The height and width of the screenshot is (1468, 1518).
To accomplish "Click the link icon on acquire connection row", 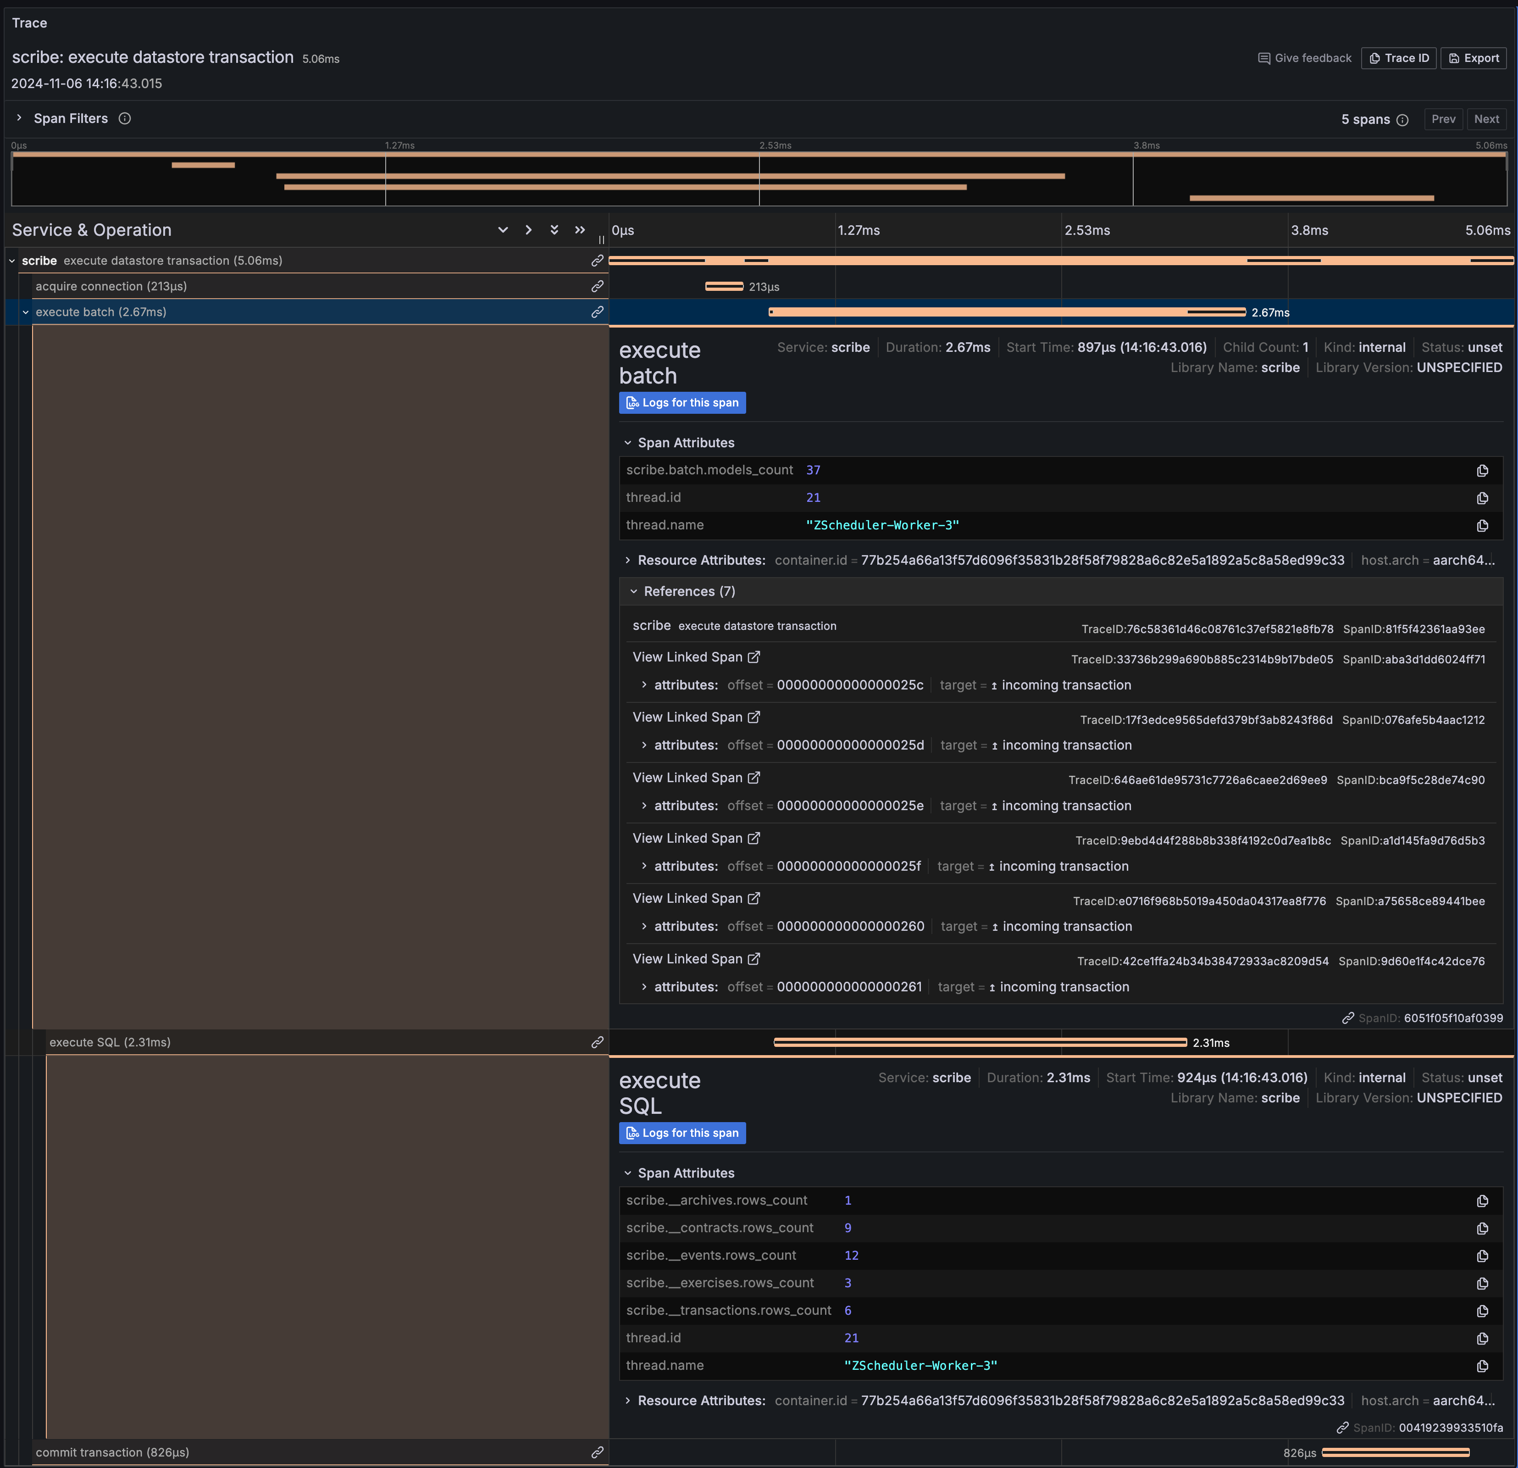I will click(597, 286).
